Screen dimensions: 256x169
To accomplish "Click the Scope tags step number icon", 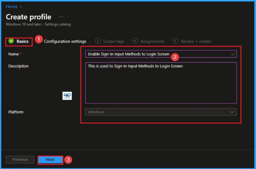I will click(98, 41).
